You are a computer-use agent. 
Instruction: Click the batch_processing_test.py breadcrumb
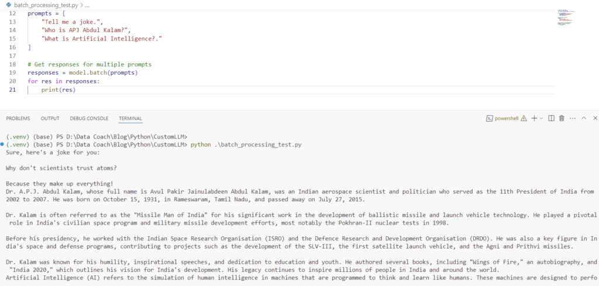coord(46,6)
